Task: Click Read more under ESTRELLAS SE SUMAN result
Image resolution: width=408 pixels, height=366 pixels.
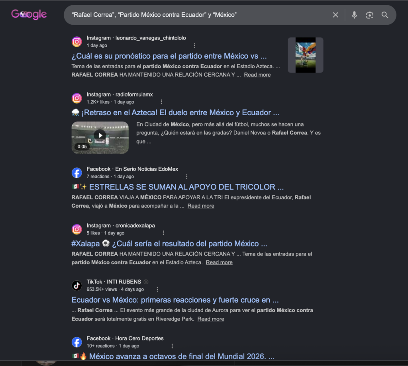Action: point(201,206)
